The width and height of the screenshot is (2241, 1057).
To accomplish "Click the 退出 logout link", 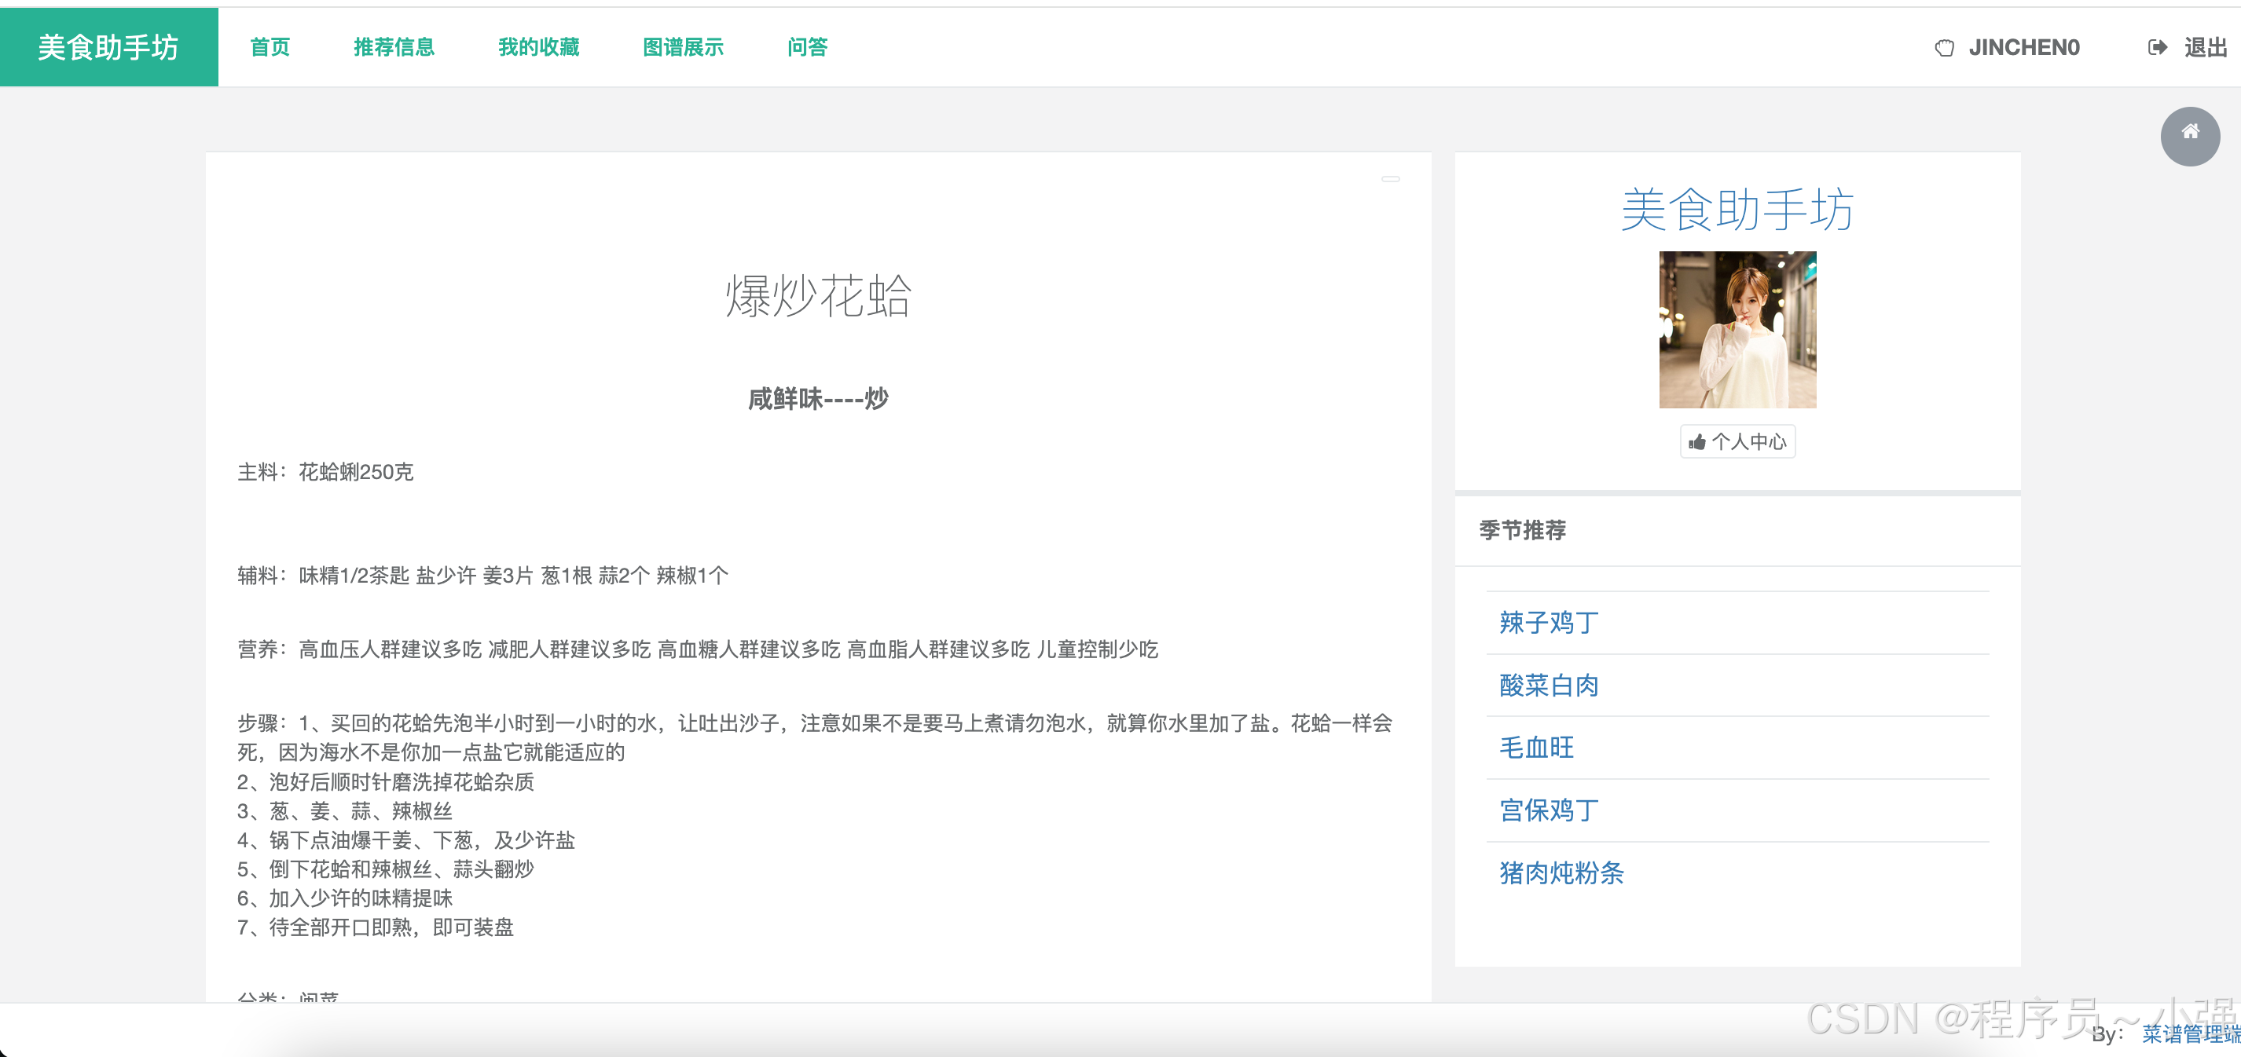I will coord(2205,48).
